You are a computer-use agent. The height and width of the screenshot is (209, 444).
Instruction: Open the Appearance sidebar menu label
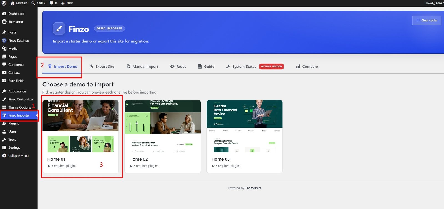coord(17,91)
